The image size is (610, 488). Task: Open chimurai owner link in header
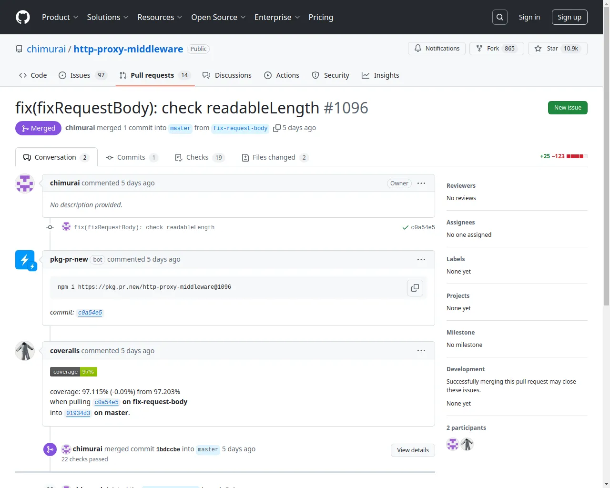(x=46, y=49)
